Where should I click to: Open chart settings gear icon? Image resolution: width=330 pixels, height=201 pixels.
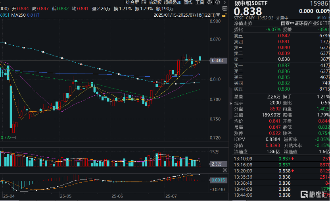coord(209,2)
